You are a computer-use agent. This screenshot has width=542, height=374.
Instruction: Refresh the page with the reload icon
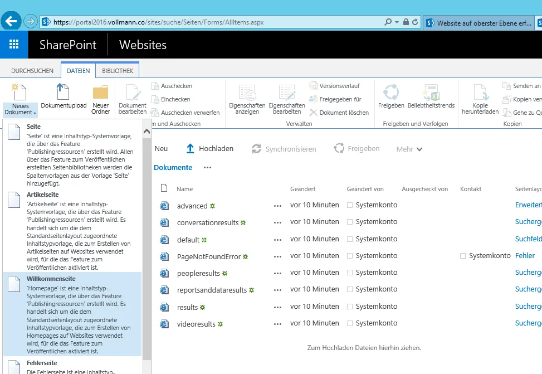click(x=415, y=22)
